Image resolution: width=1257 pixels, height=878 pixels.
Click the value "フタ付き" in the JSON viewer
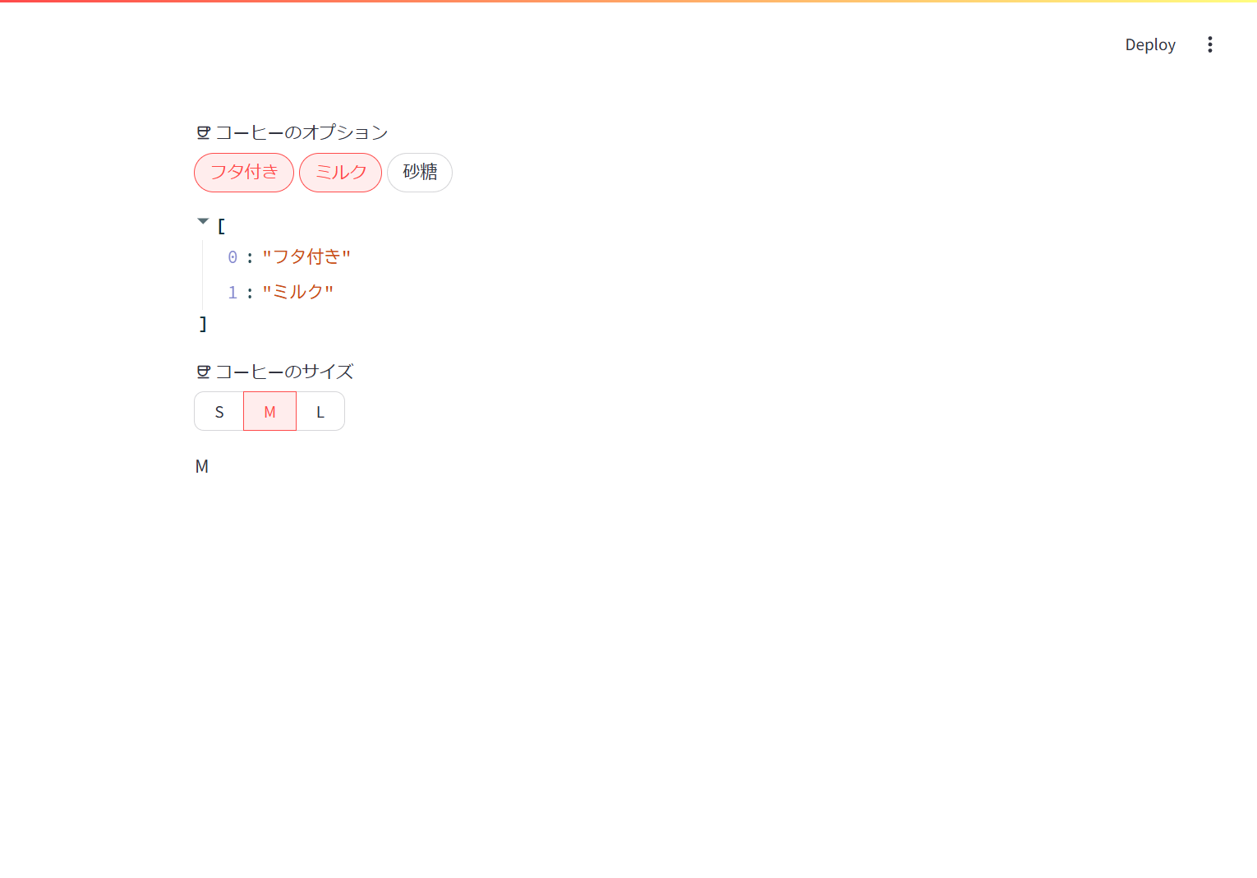[306, 256]
